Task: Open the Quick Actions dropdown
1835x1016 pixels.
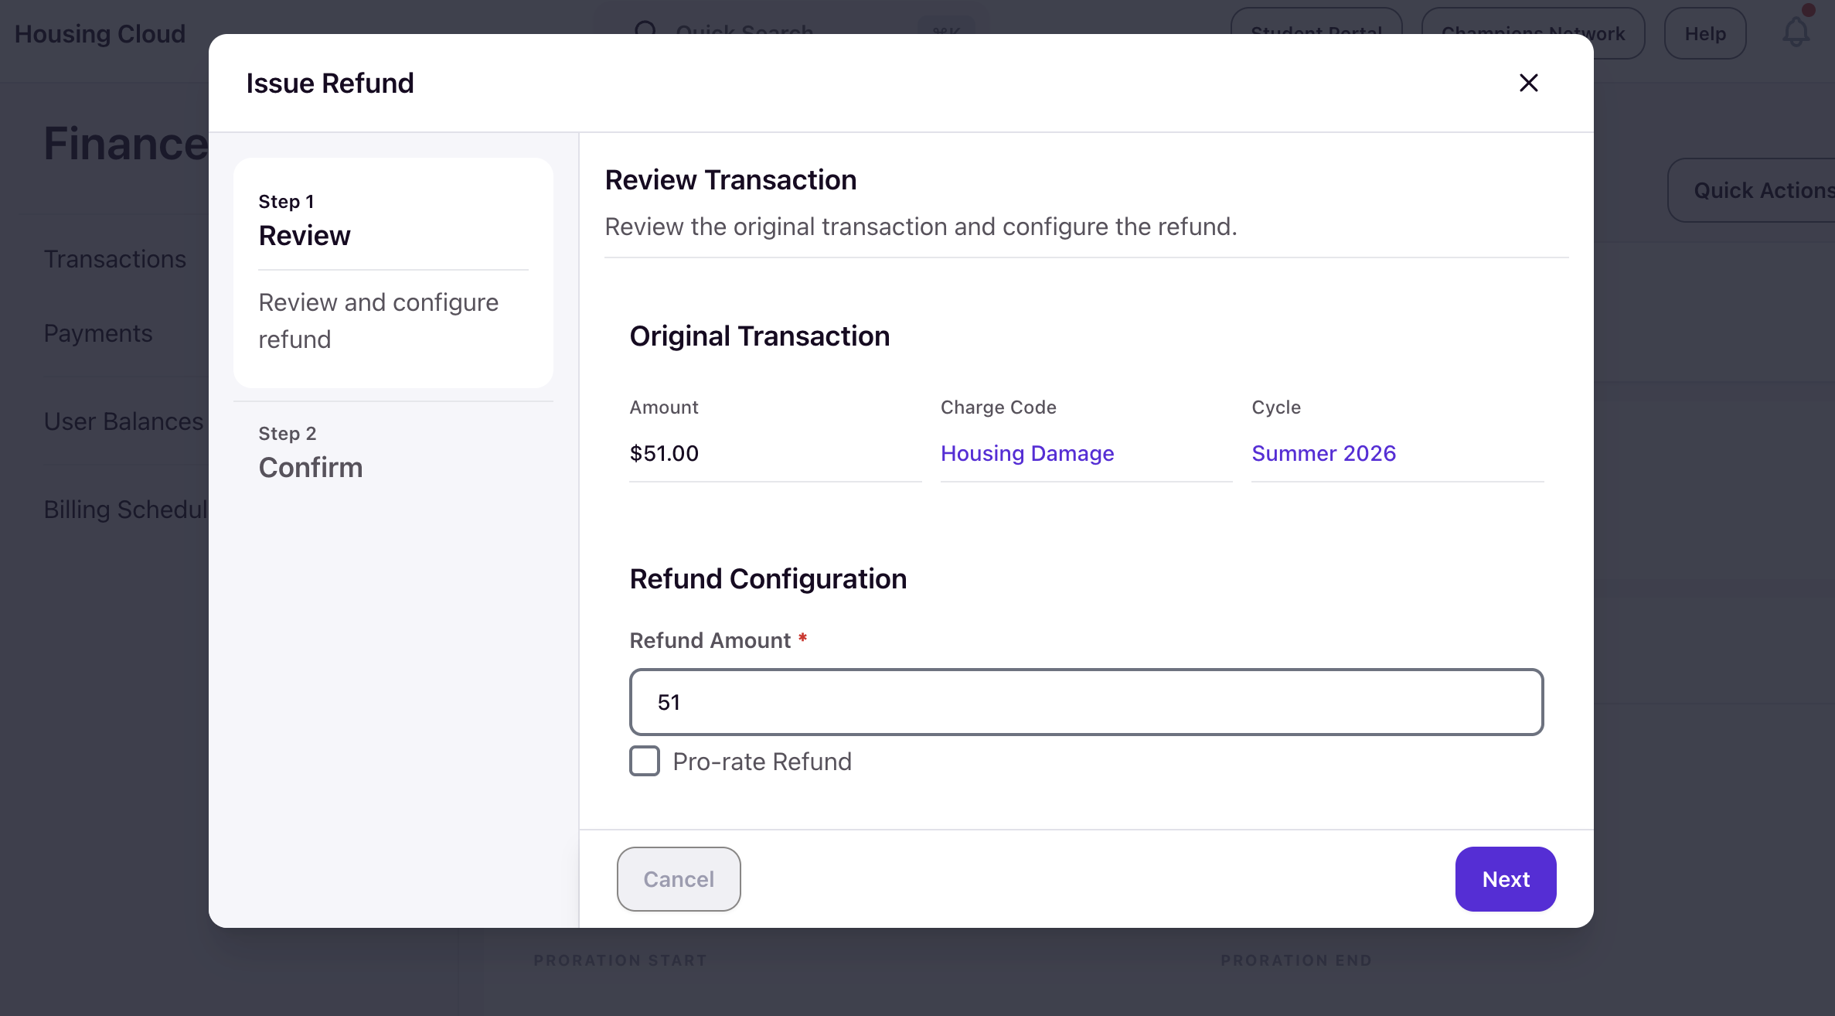Action: point(1752,190)
